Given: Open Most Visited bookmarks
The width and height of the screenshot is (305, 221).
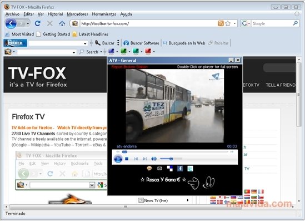Looking at the screenshot, I should tap(19, 35).
